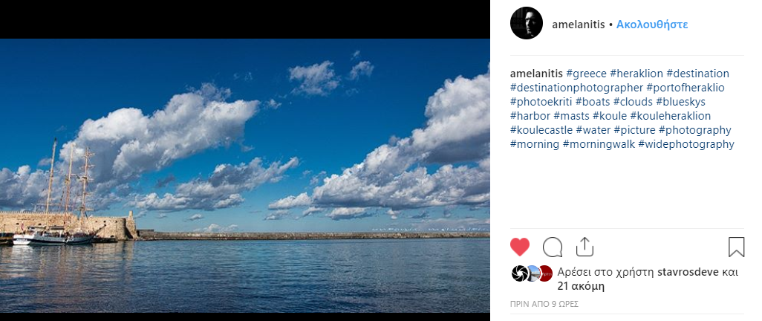Image resolution: width=762 pixels, height=321 pixels.
Task: Open the #destinationphotographer hashtag
Action: (576, 88)
